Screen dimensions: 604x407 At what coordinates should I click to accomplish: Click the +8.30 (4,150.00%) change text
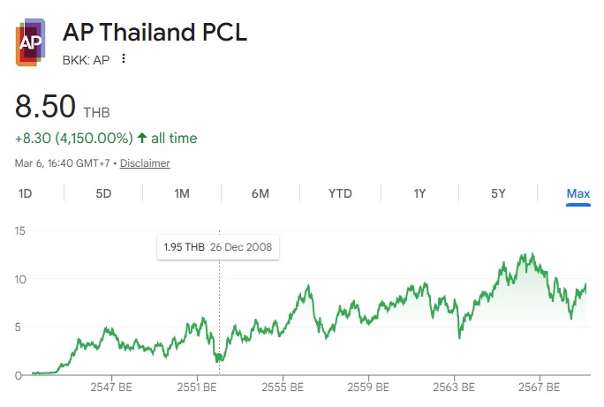(74, 139)
